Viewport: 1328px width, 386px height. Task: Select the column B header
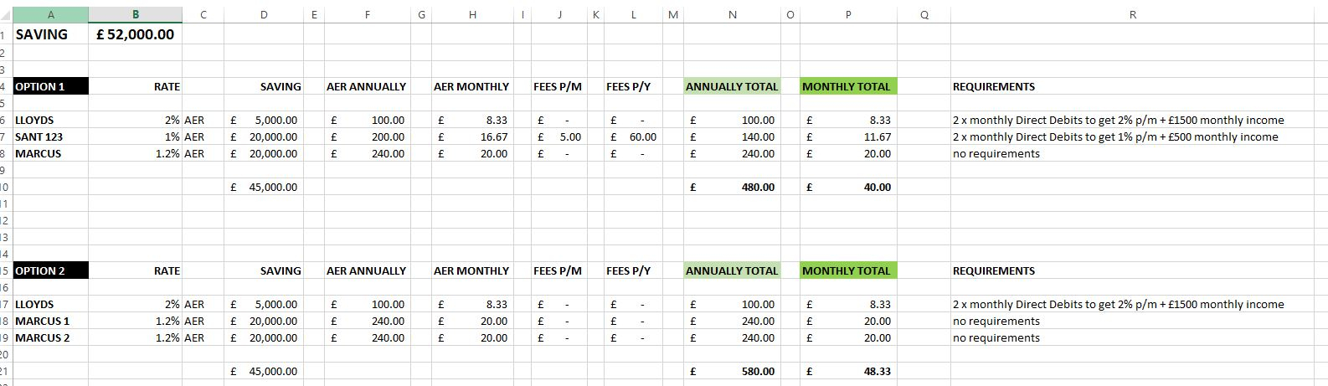(x=135, y=14)
